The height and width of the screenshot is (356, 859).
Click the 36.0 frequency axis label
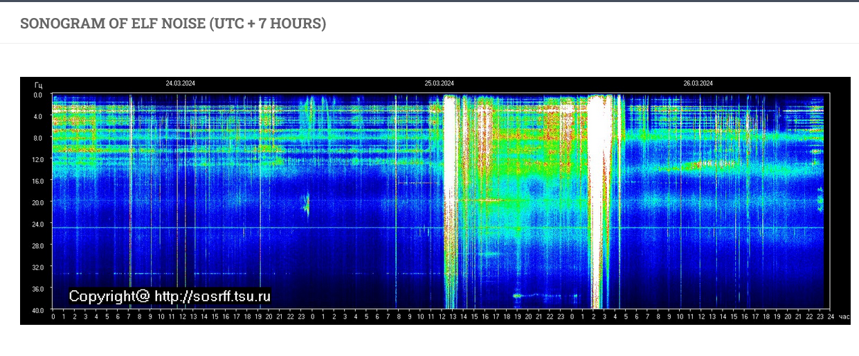(37, 288)
